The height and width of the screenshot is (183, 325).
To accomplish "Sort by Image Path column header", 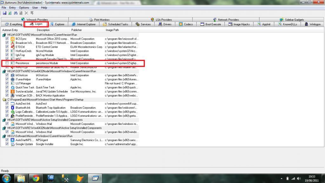I will 122,30.
